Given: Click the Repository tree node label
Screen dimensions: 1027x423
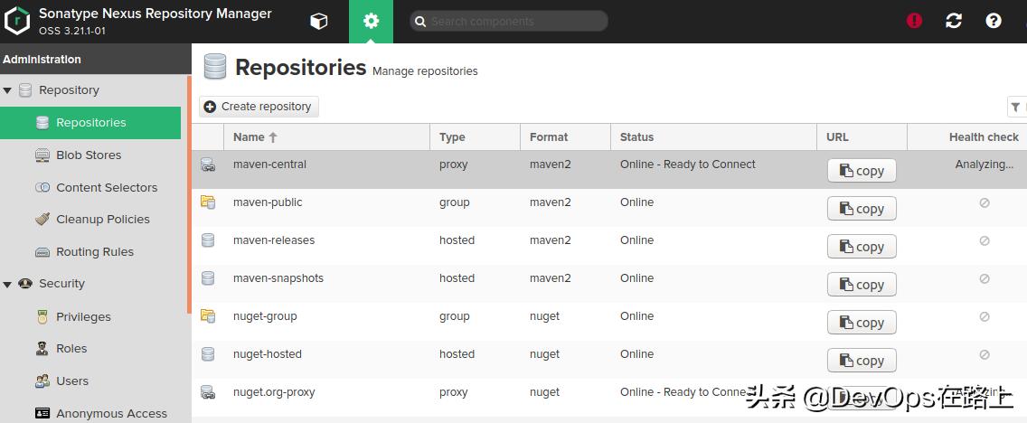Looking at the screenshot, I should 69,90.
